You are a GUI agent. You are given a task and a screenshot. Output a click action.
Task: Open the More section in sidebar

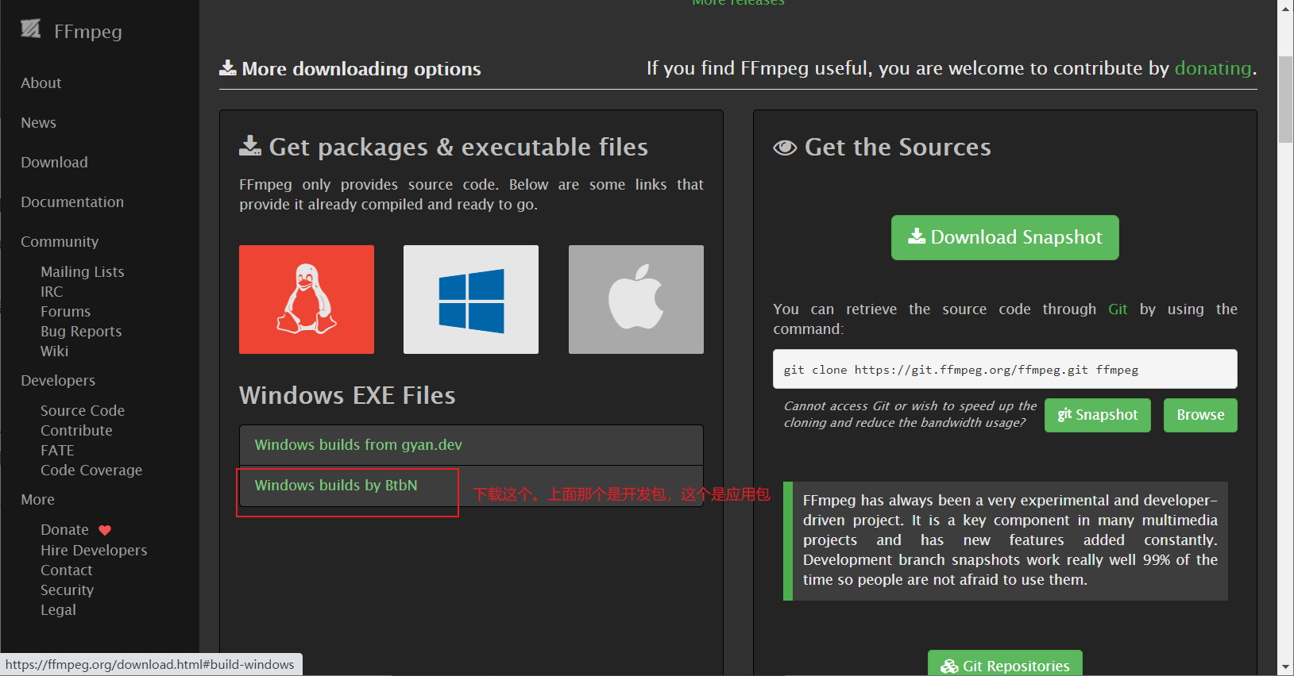tap(37, 500)
